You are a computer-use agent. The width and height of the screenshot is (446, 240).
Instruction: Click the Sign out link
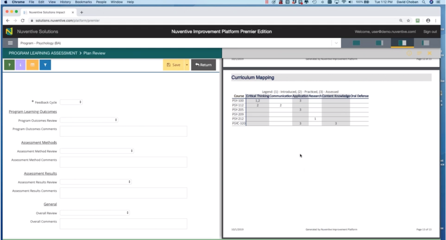tap(430, 32)
